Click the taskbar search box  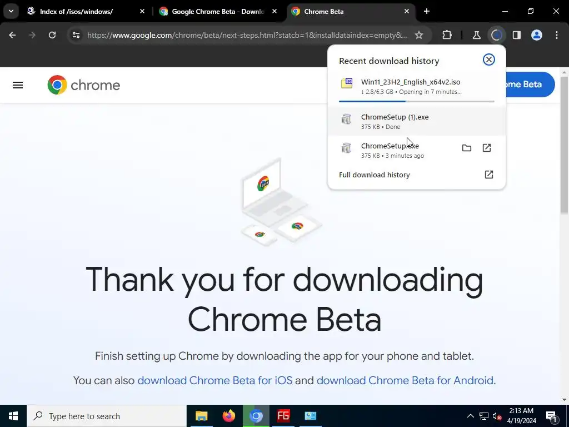[107, 416]
